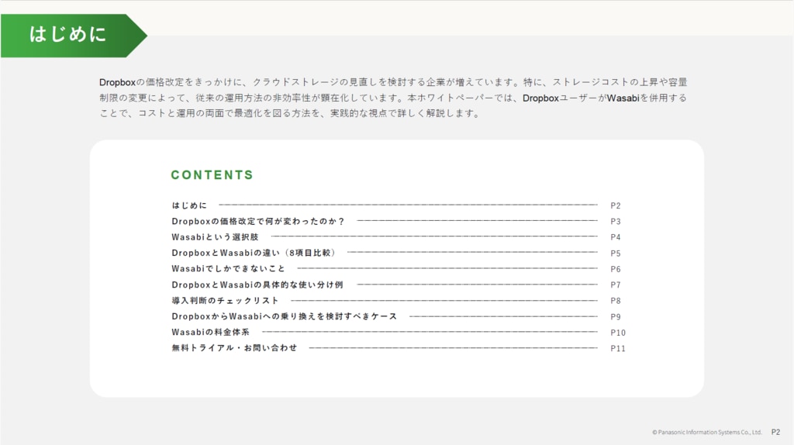Viewport: 794px width, 445px height.
Task: Click page number P7 in contents
Action: point(615,285)
